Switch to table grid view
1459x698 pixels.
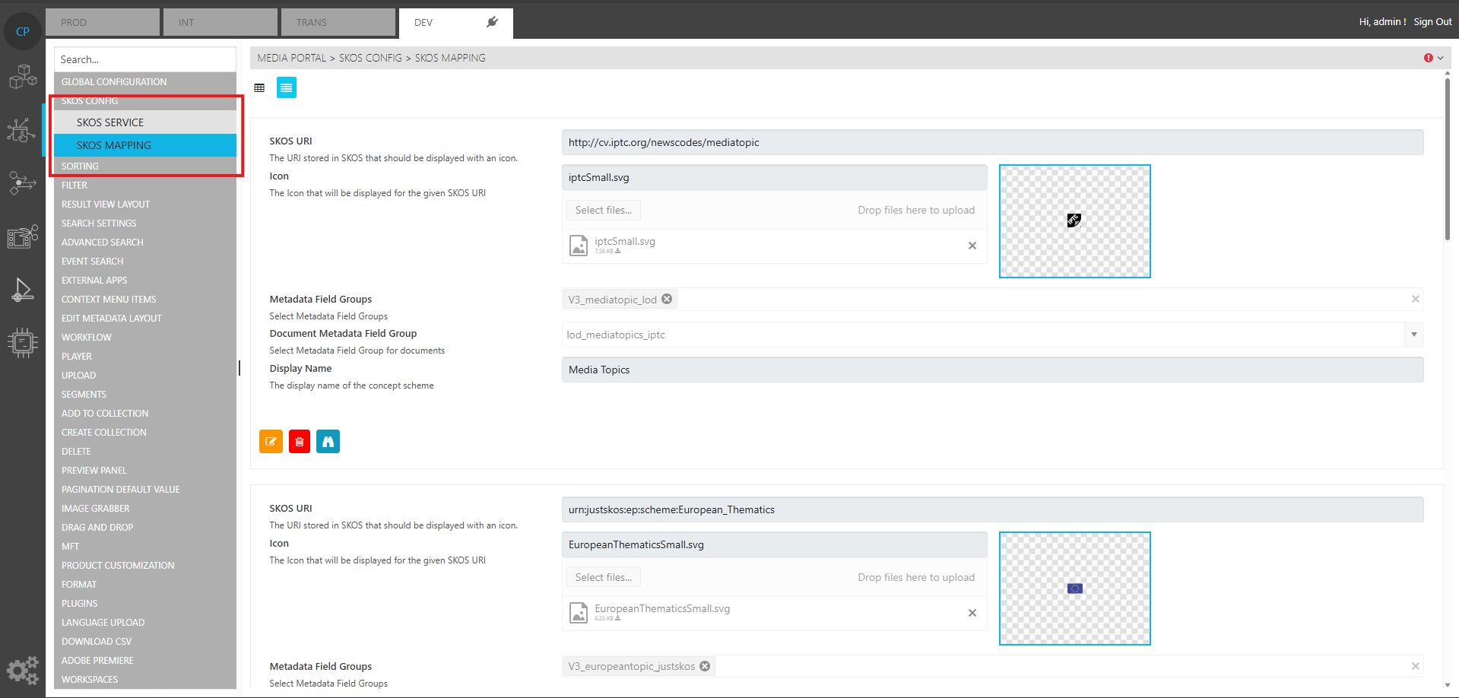pyautogui.click(x=259, y=88)
